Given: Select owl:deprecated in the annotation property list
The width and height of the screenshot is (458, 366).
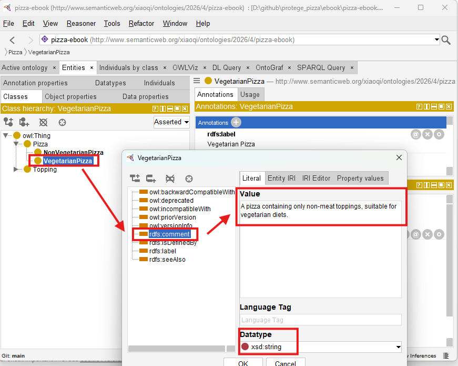Looking at the screenshot, I should click(171, 201).
